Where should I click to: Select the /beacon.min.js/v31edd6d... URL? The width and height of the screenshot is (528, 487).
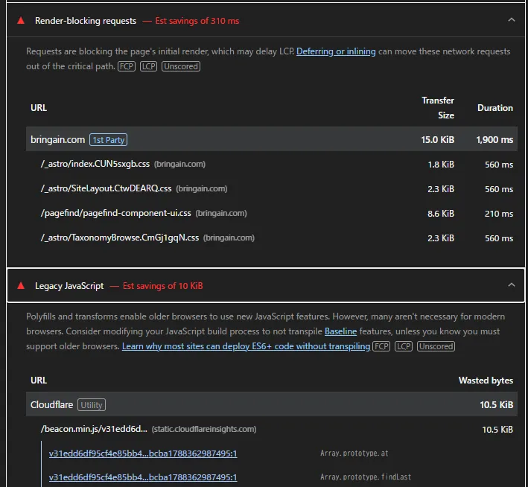[94, 429]
